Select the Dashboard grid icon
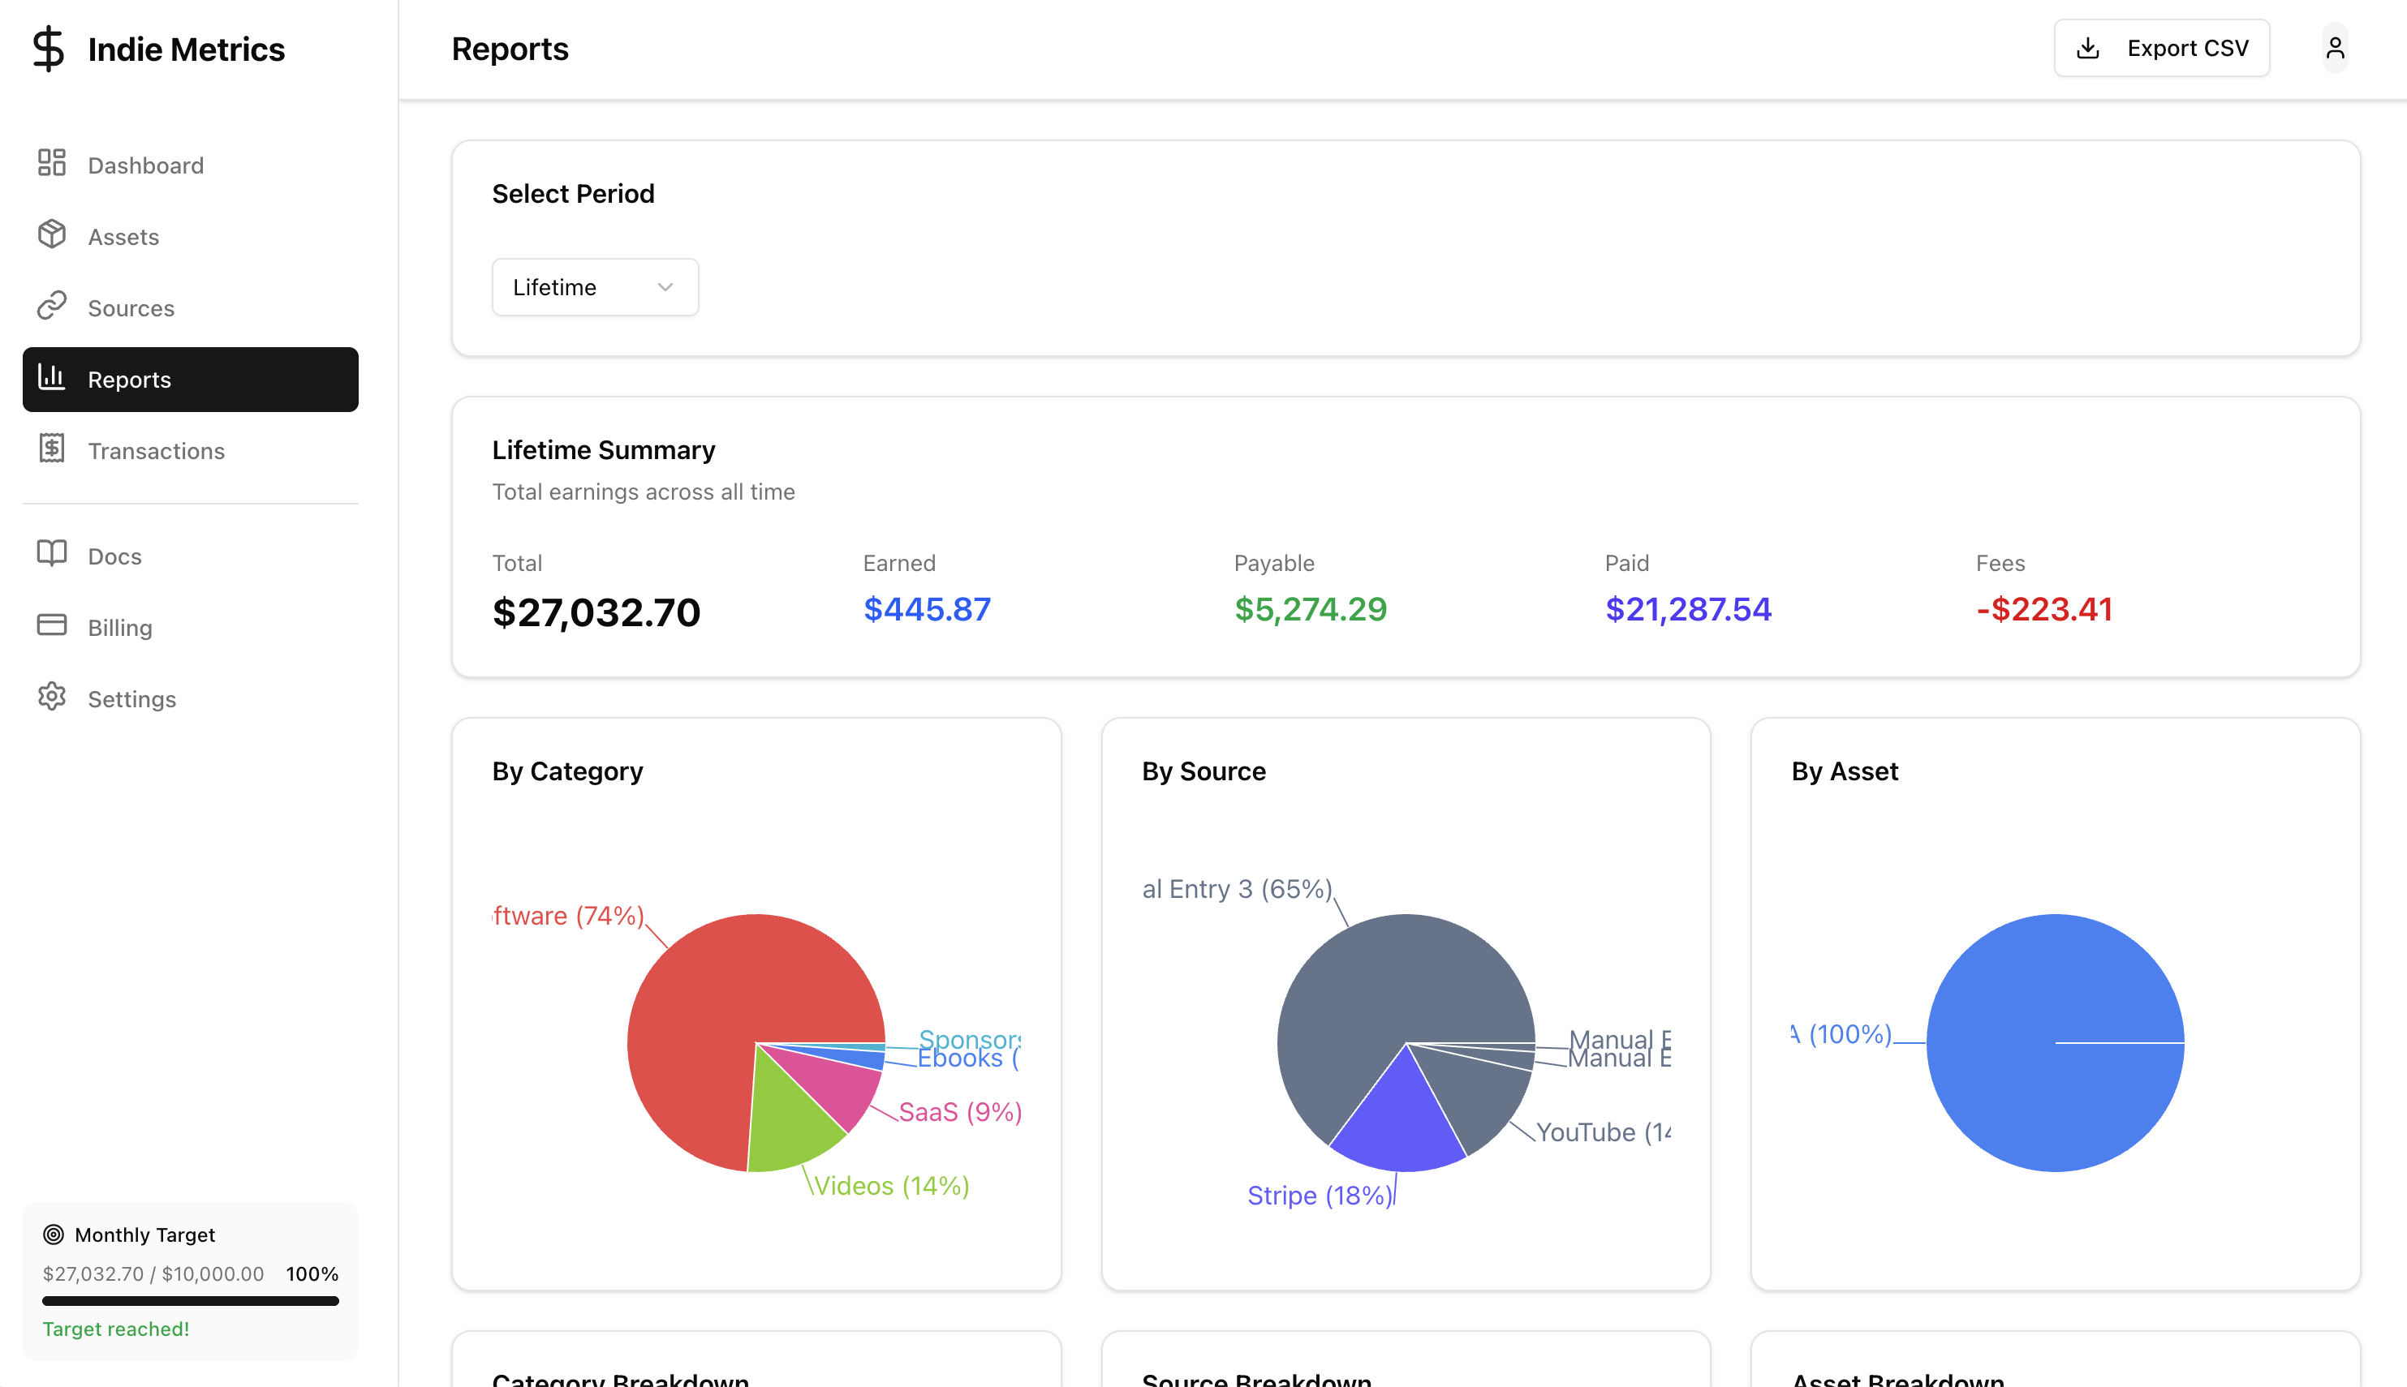 (x=51, y=163)
